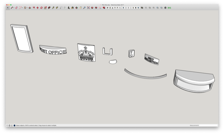Screen dimensions: 224x134
Task: Click the credits status icon
Action: pyautogui.click(x=10, y=125)
